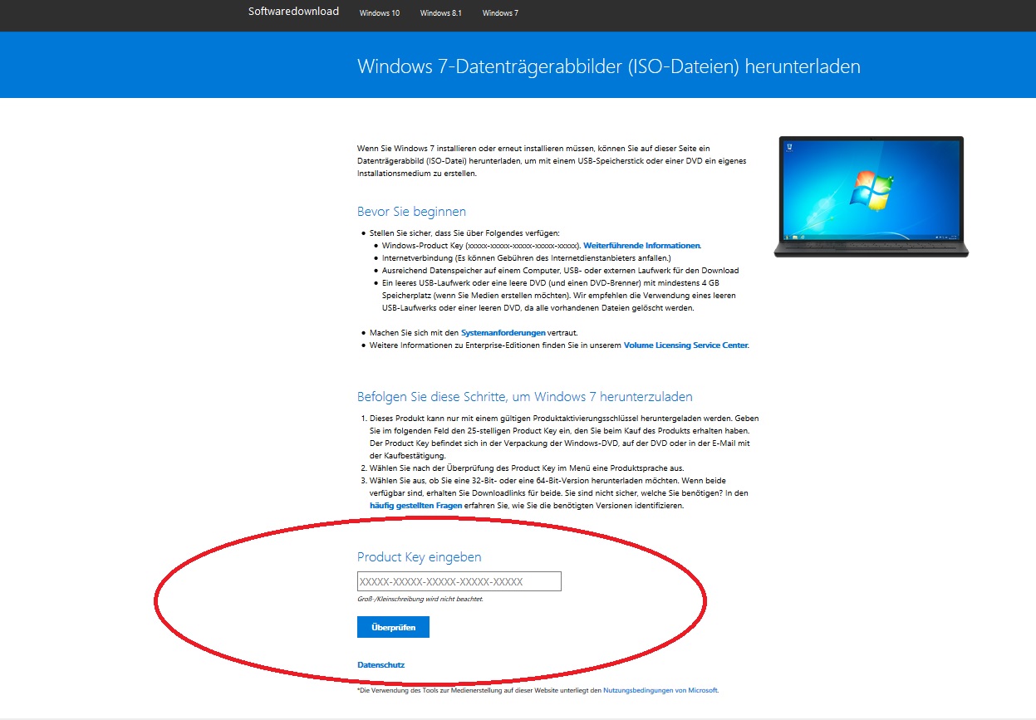
Task: Open Volume Licensing Service Center link
Action: tap(686, 345)
